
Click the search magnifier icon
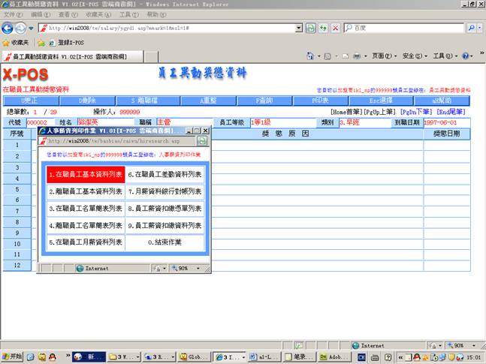point(471,28)
